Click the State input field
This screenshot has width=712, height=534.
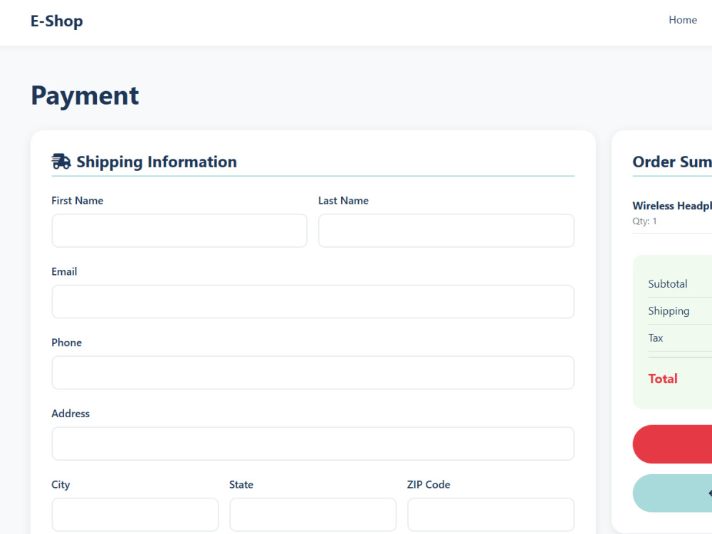(313, 515)
